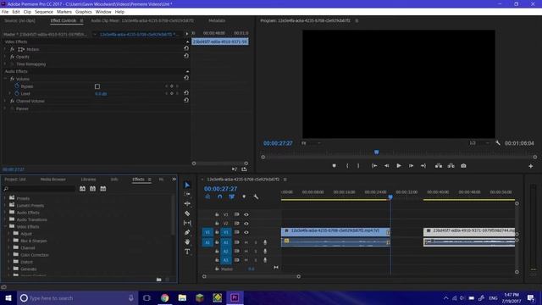Select the Razor tool

(x=187, y=213)
